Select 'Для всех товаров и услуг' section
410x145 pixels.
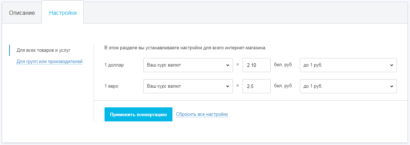[44, 50]
